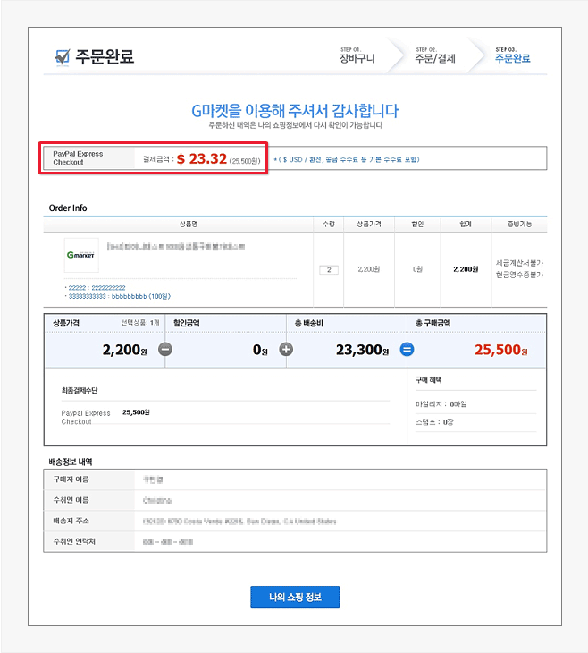This screenshot has width=588, height=653.
Task: Click the 세금계산서불가 text in table
Action: click(519, 263)
